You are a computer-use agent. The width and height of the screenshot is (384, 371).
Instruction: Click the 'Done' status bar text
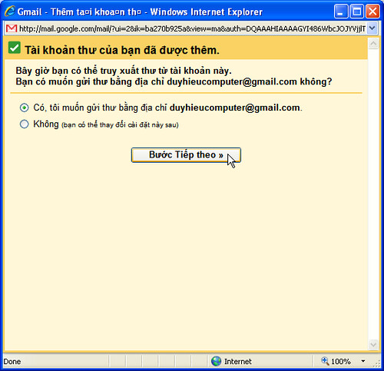12,362
